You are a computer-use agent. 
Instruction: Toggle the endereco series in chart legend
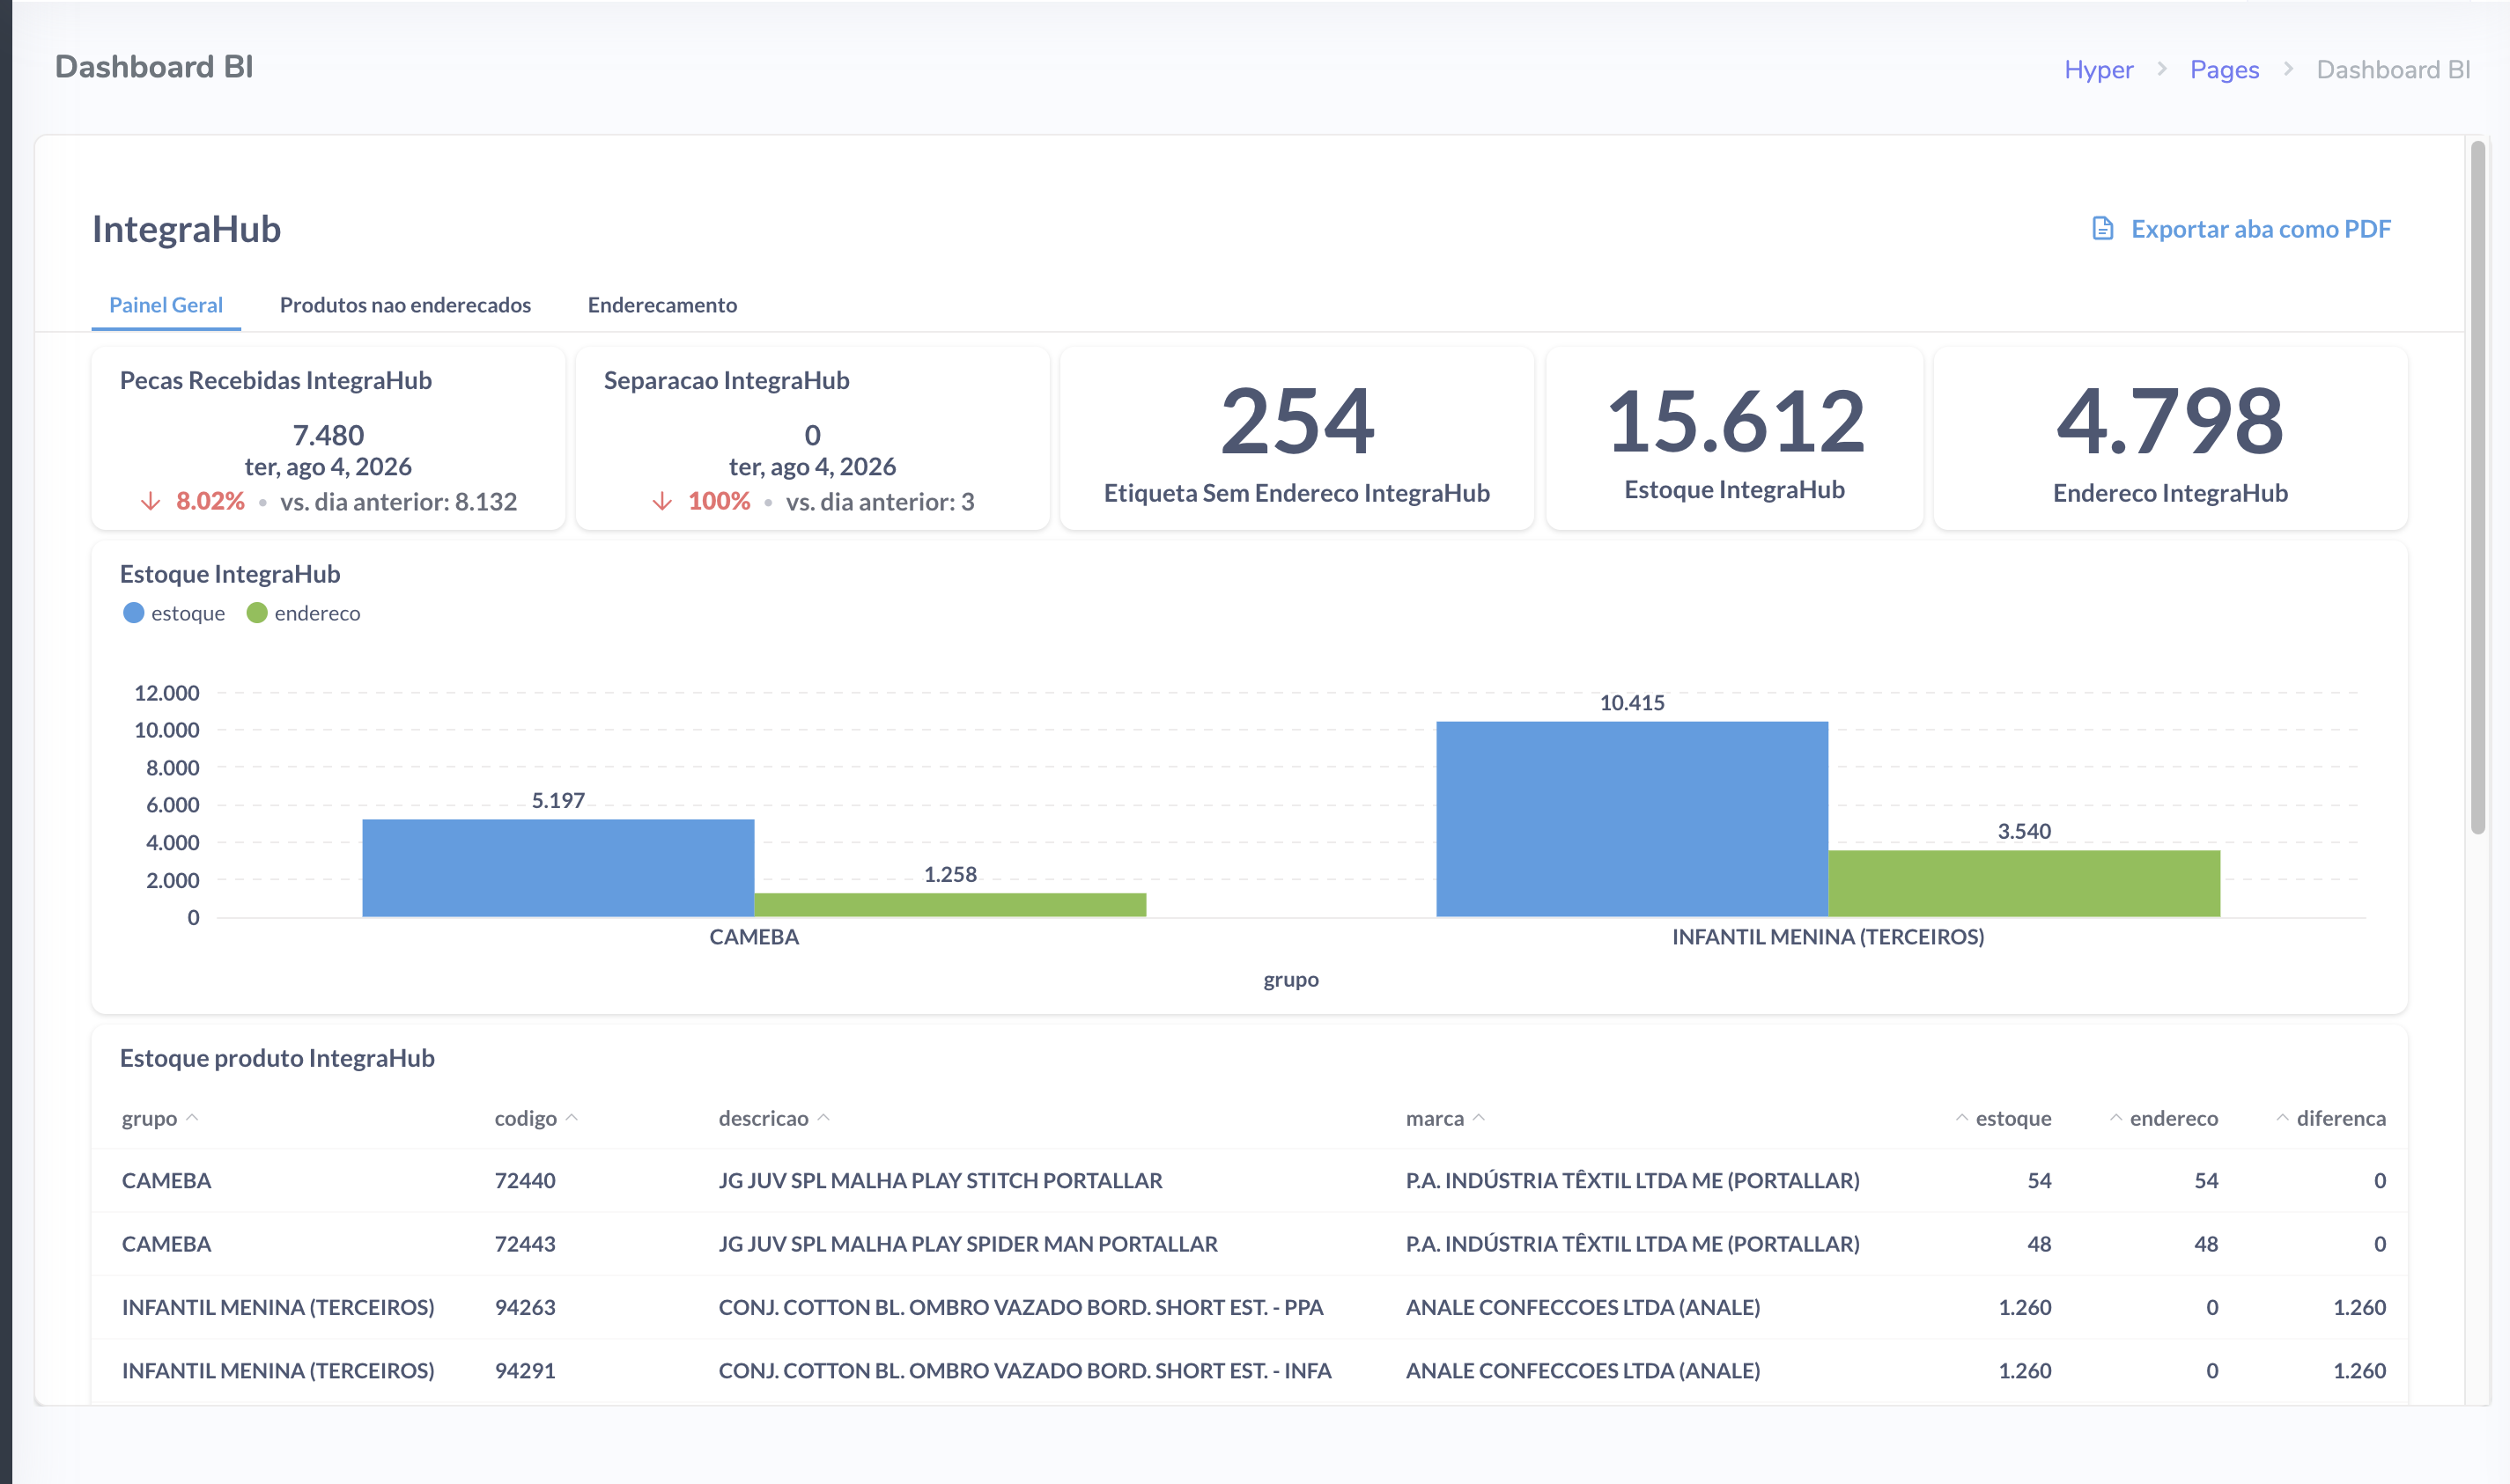303,613
